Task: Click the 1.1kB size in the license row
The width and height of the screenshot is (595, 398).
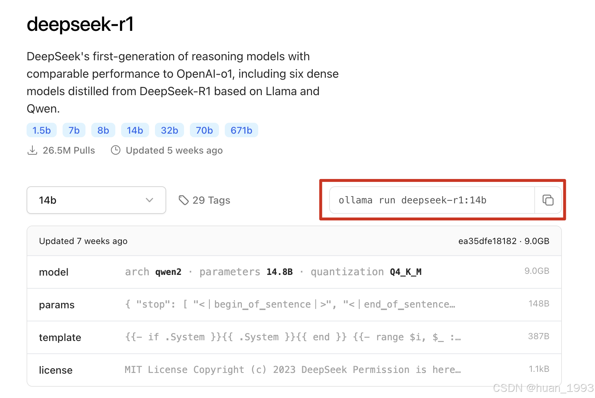Action: point(539,369)
